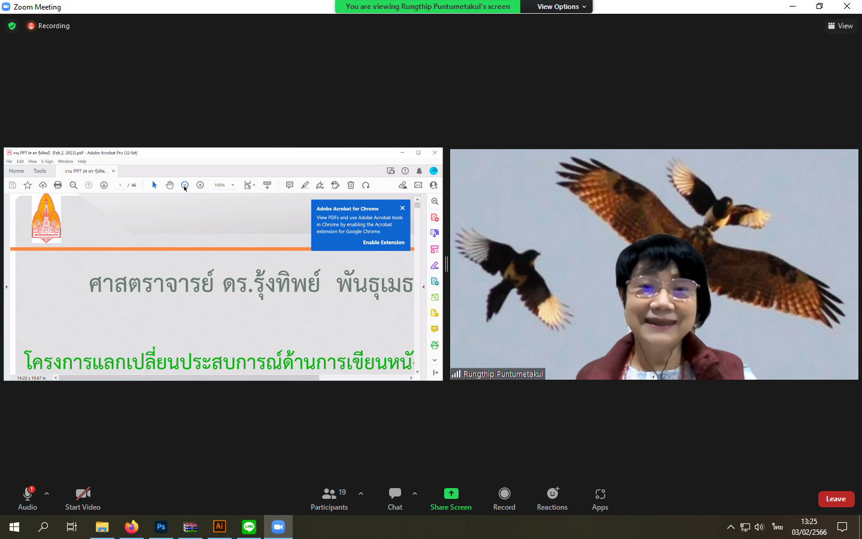Open Photoshop from the taskbar
Viewport: 862px width, 539px height.
(160, 527)
